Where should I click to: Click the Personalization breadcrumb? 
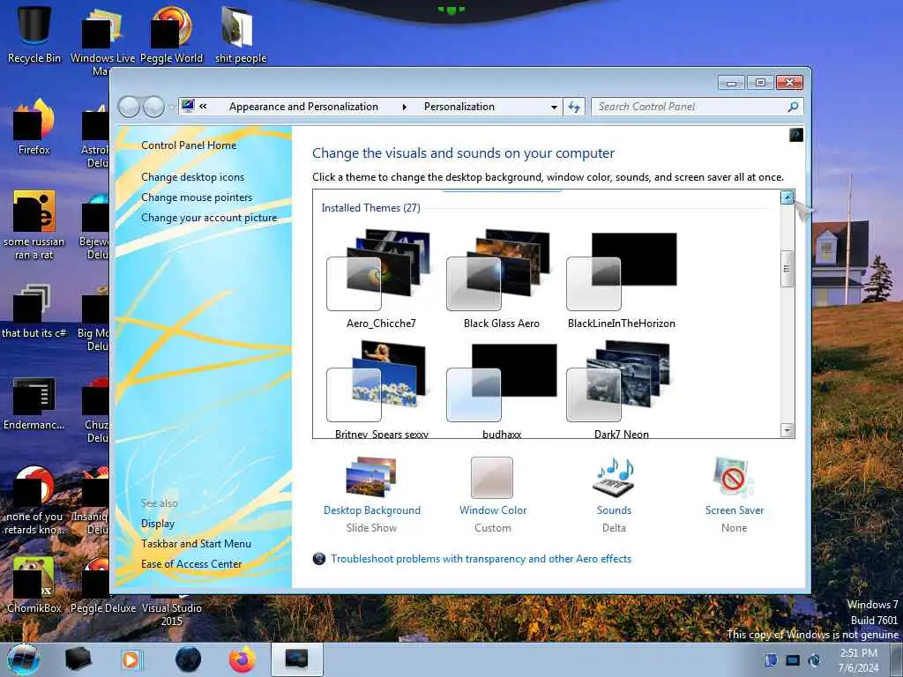459,107
